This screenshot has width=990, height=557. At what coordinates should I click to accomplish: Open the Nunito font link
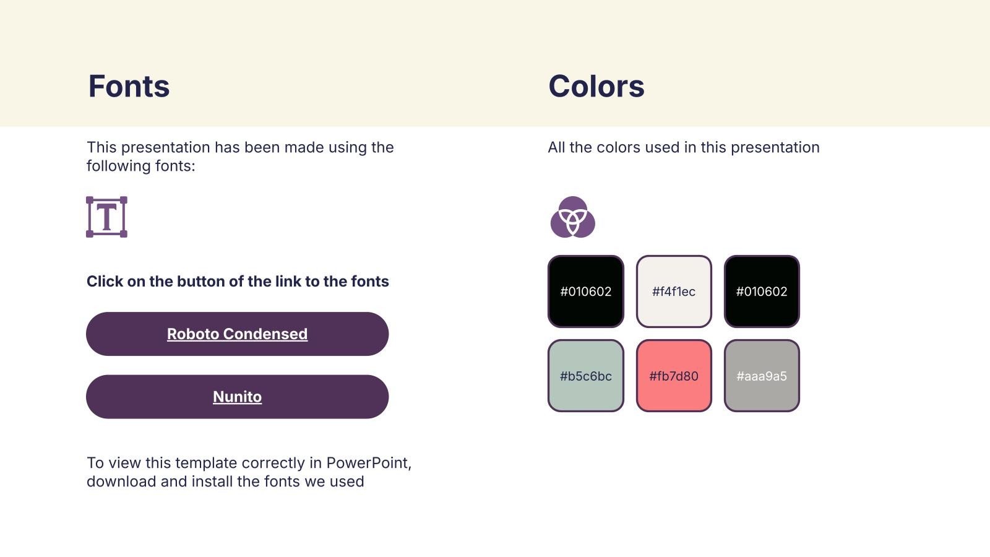237,397
